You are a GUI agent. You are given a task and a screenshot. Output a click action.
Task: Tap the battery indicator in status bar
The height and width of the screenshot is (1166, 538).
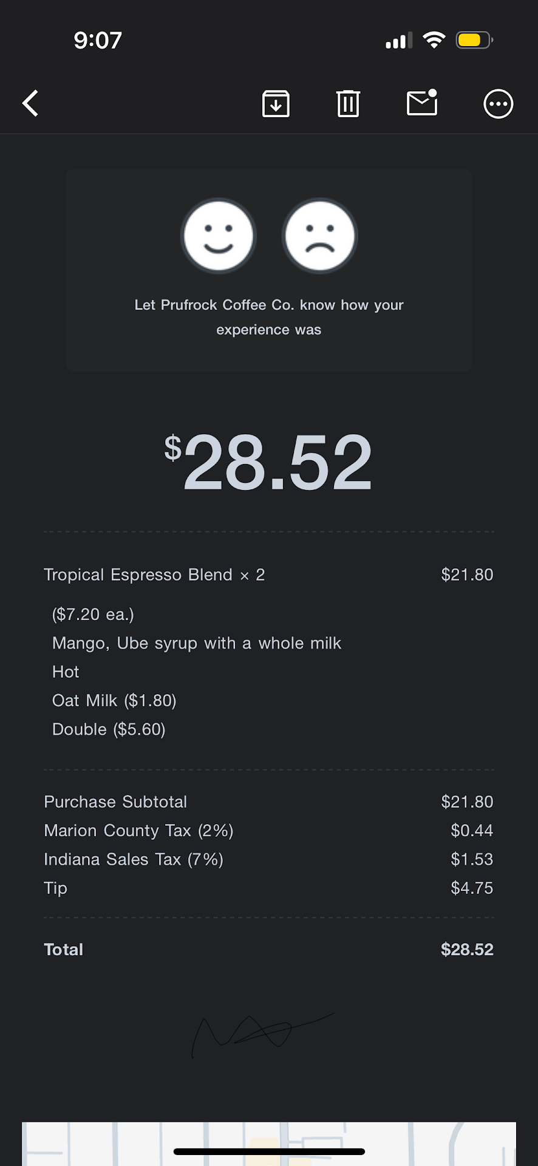[x=474, y=40]
